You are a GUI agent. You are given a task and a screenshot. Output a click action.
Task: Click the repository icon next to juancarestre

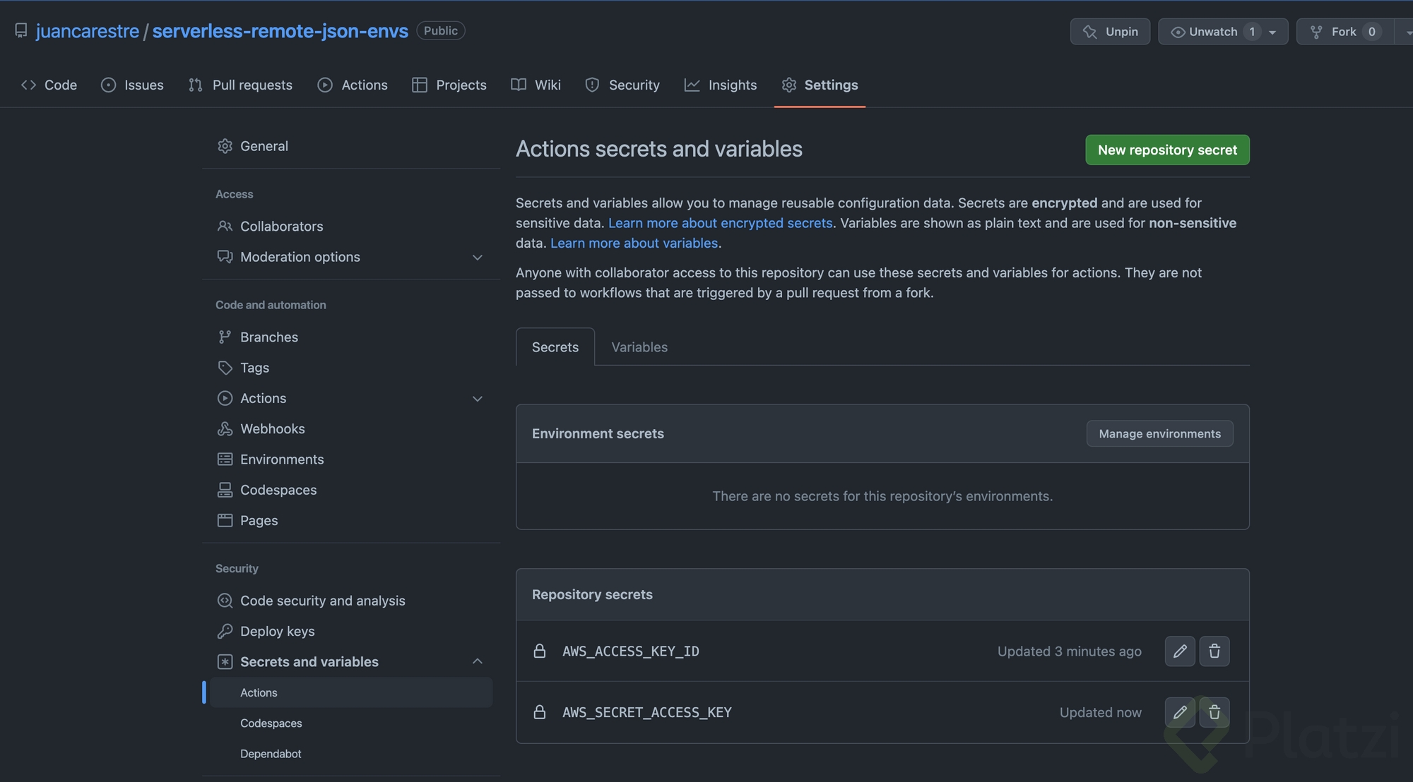pos(21,30)
